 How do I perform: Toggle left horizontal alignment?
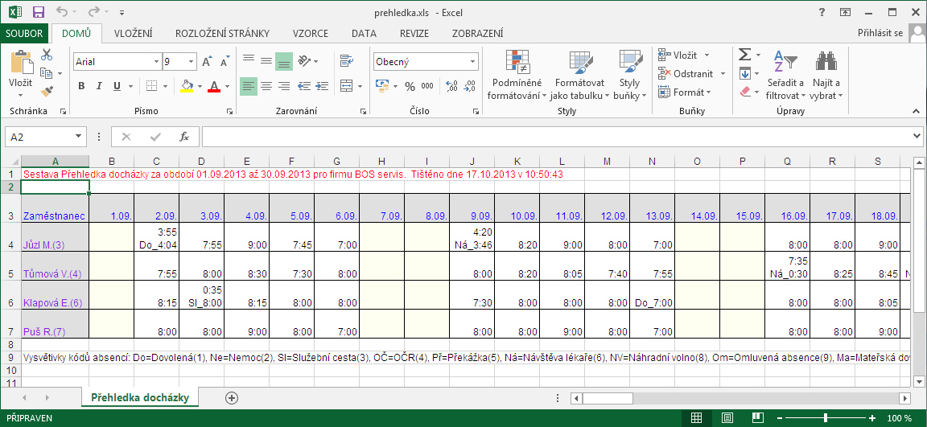[x=249, y=86]
